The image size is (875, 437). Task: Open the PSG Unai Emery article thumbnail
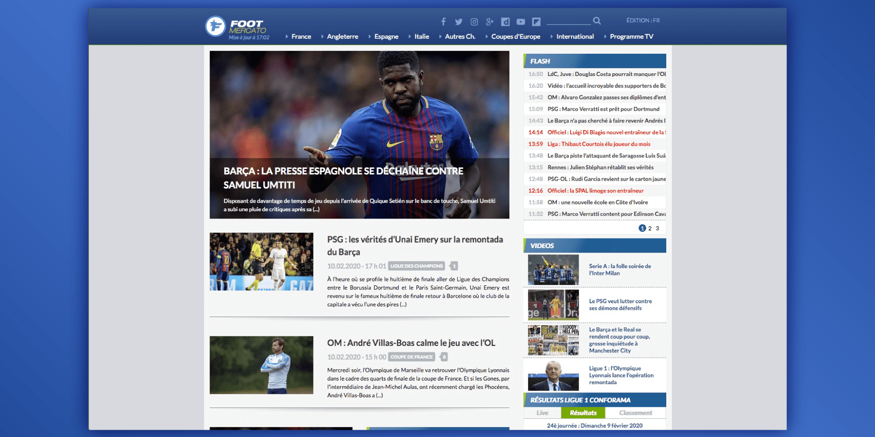point(262,262)
